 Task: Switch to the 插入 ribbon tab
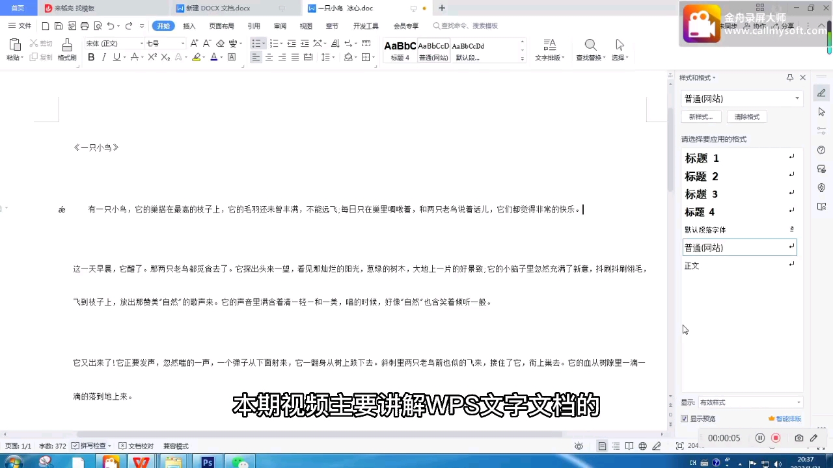[x=189, y=26]
